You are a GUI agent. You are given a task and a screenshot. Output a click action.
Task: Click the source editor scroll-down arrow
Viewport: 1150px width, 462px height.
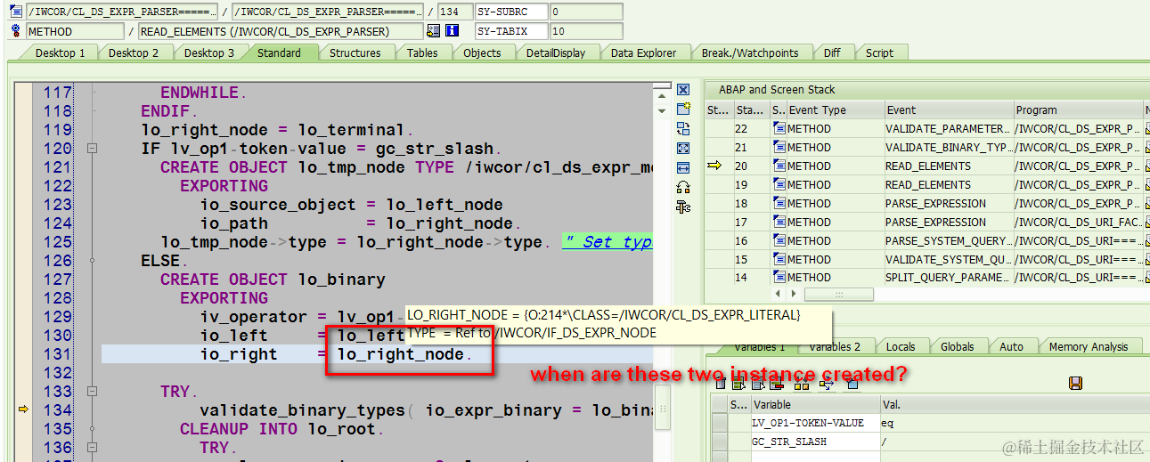[x=662, y=111]
